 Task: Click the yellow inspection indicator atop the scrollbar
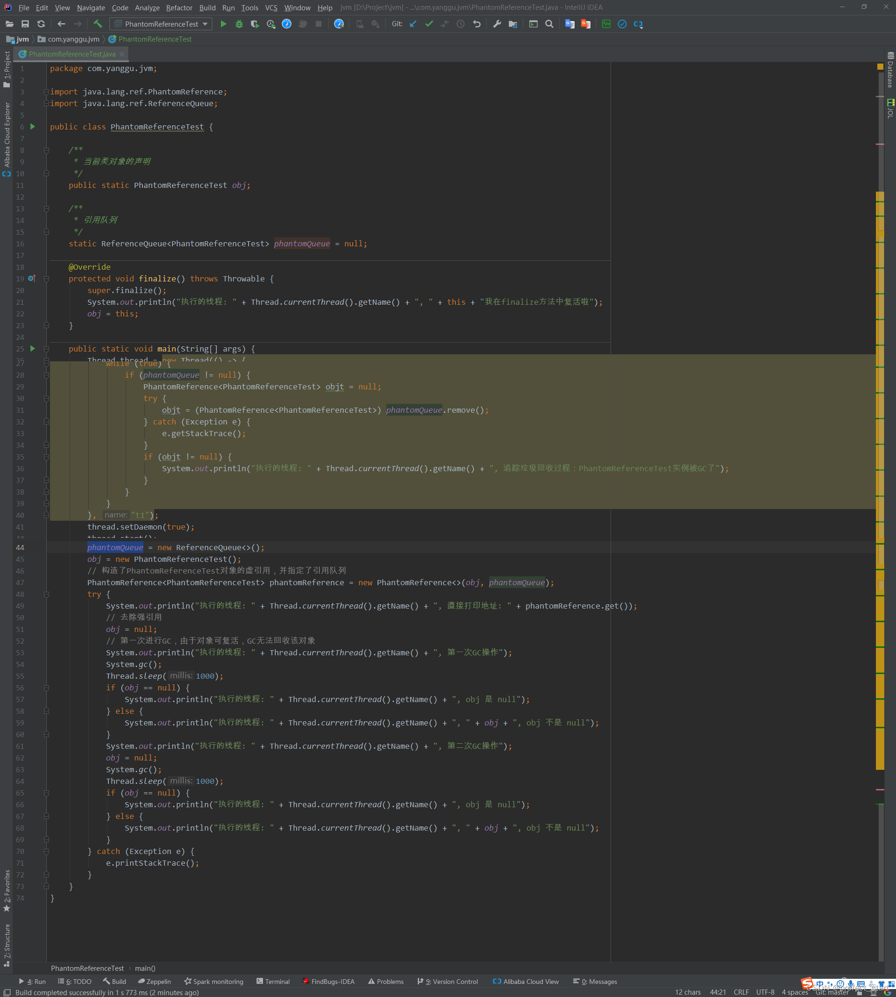(x=880, y=66)
